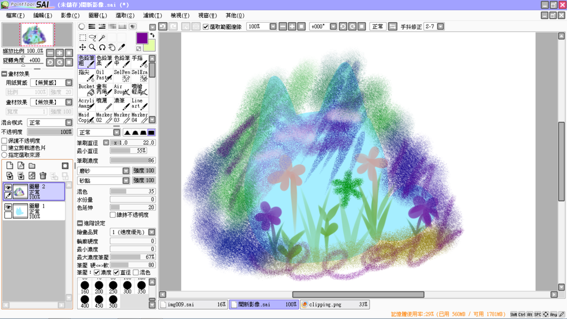Select the move tool
567x319 pixels.
coord(83,48)
